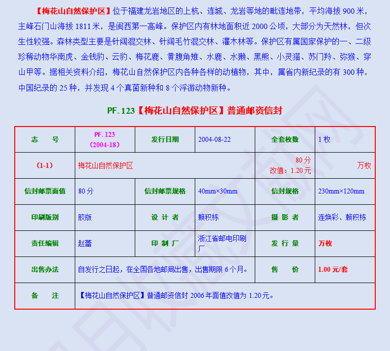The image size is (390, 351).
Task: Select the 发行日期 header cell
Action: click(165, 139)
